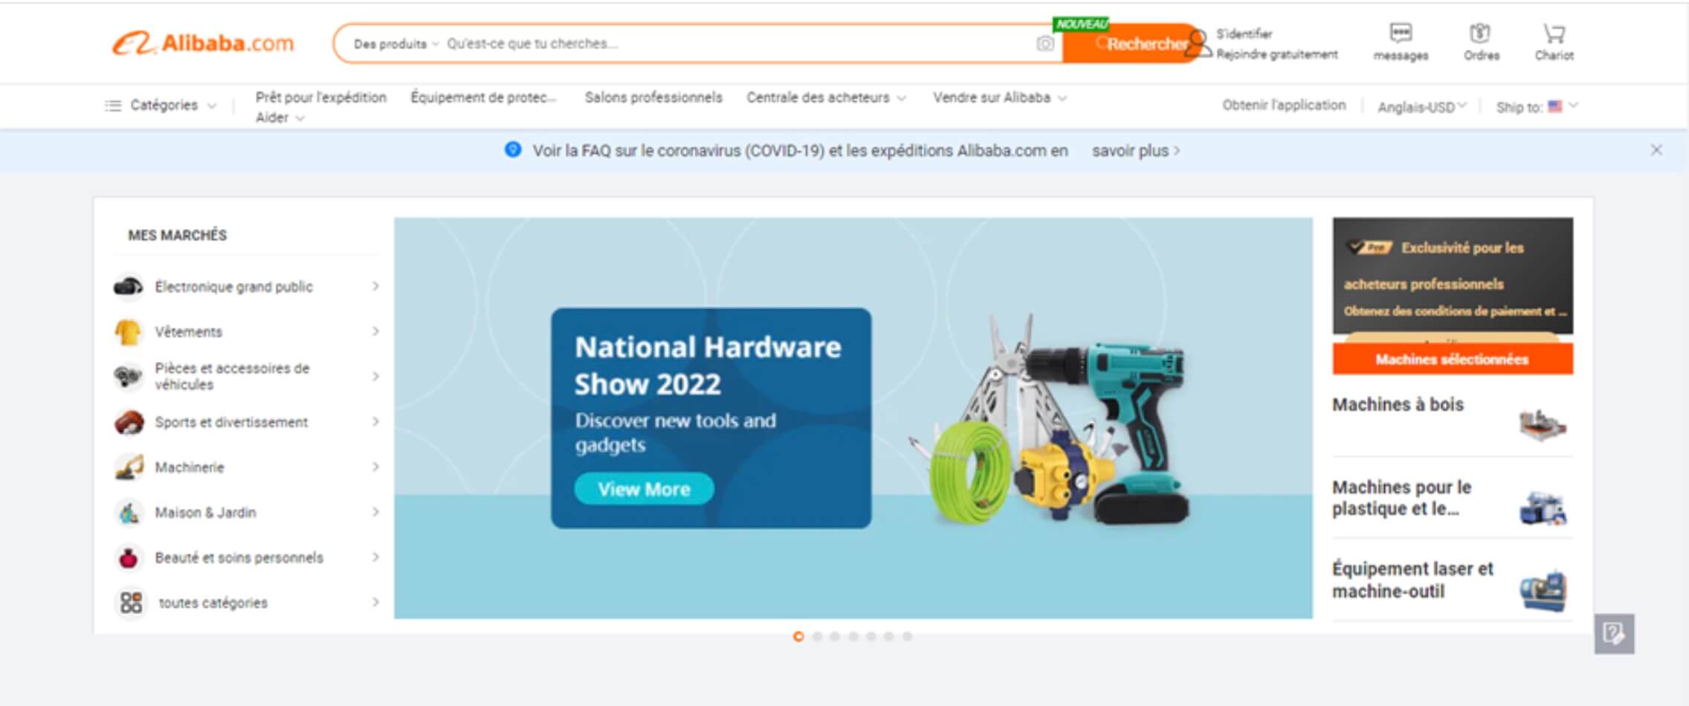Select the Vêtements t-shirt icon
The image size is (1689, 706).
click(128, 331)
